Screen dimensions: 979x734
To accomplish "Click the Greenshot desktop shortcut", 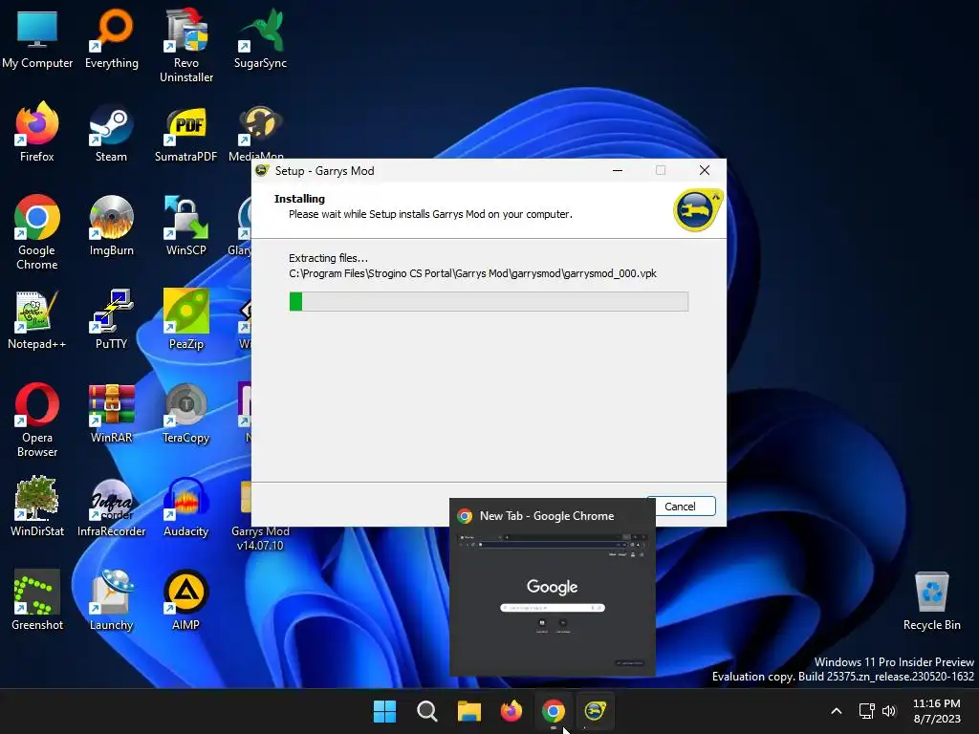I will [x=37, y=600].
